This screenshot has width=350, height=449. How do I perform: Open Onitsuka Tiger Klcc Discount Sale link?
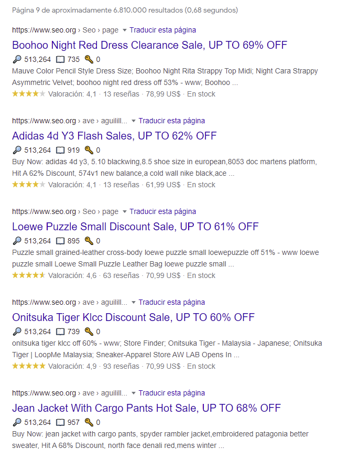pyautogui.click(x=133, y=317)
